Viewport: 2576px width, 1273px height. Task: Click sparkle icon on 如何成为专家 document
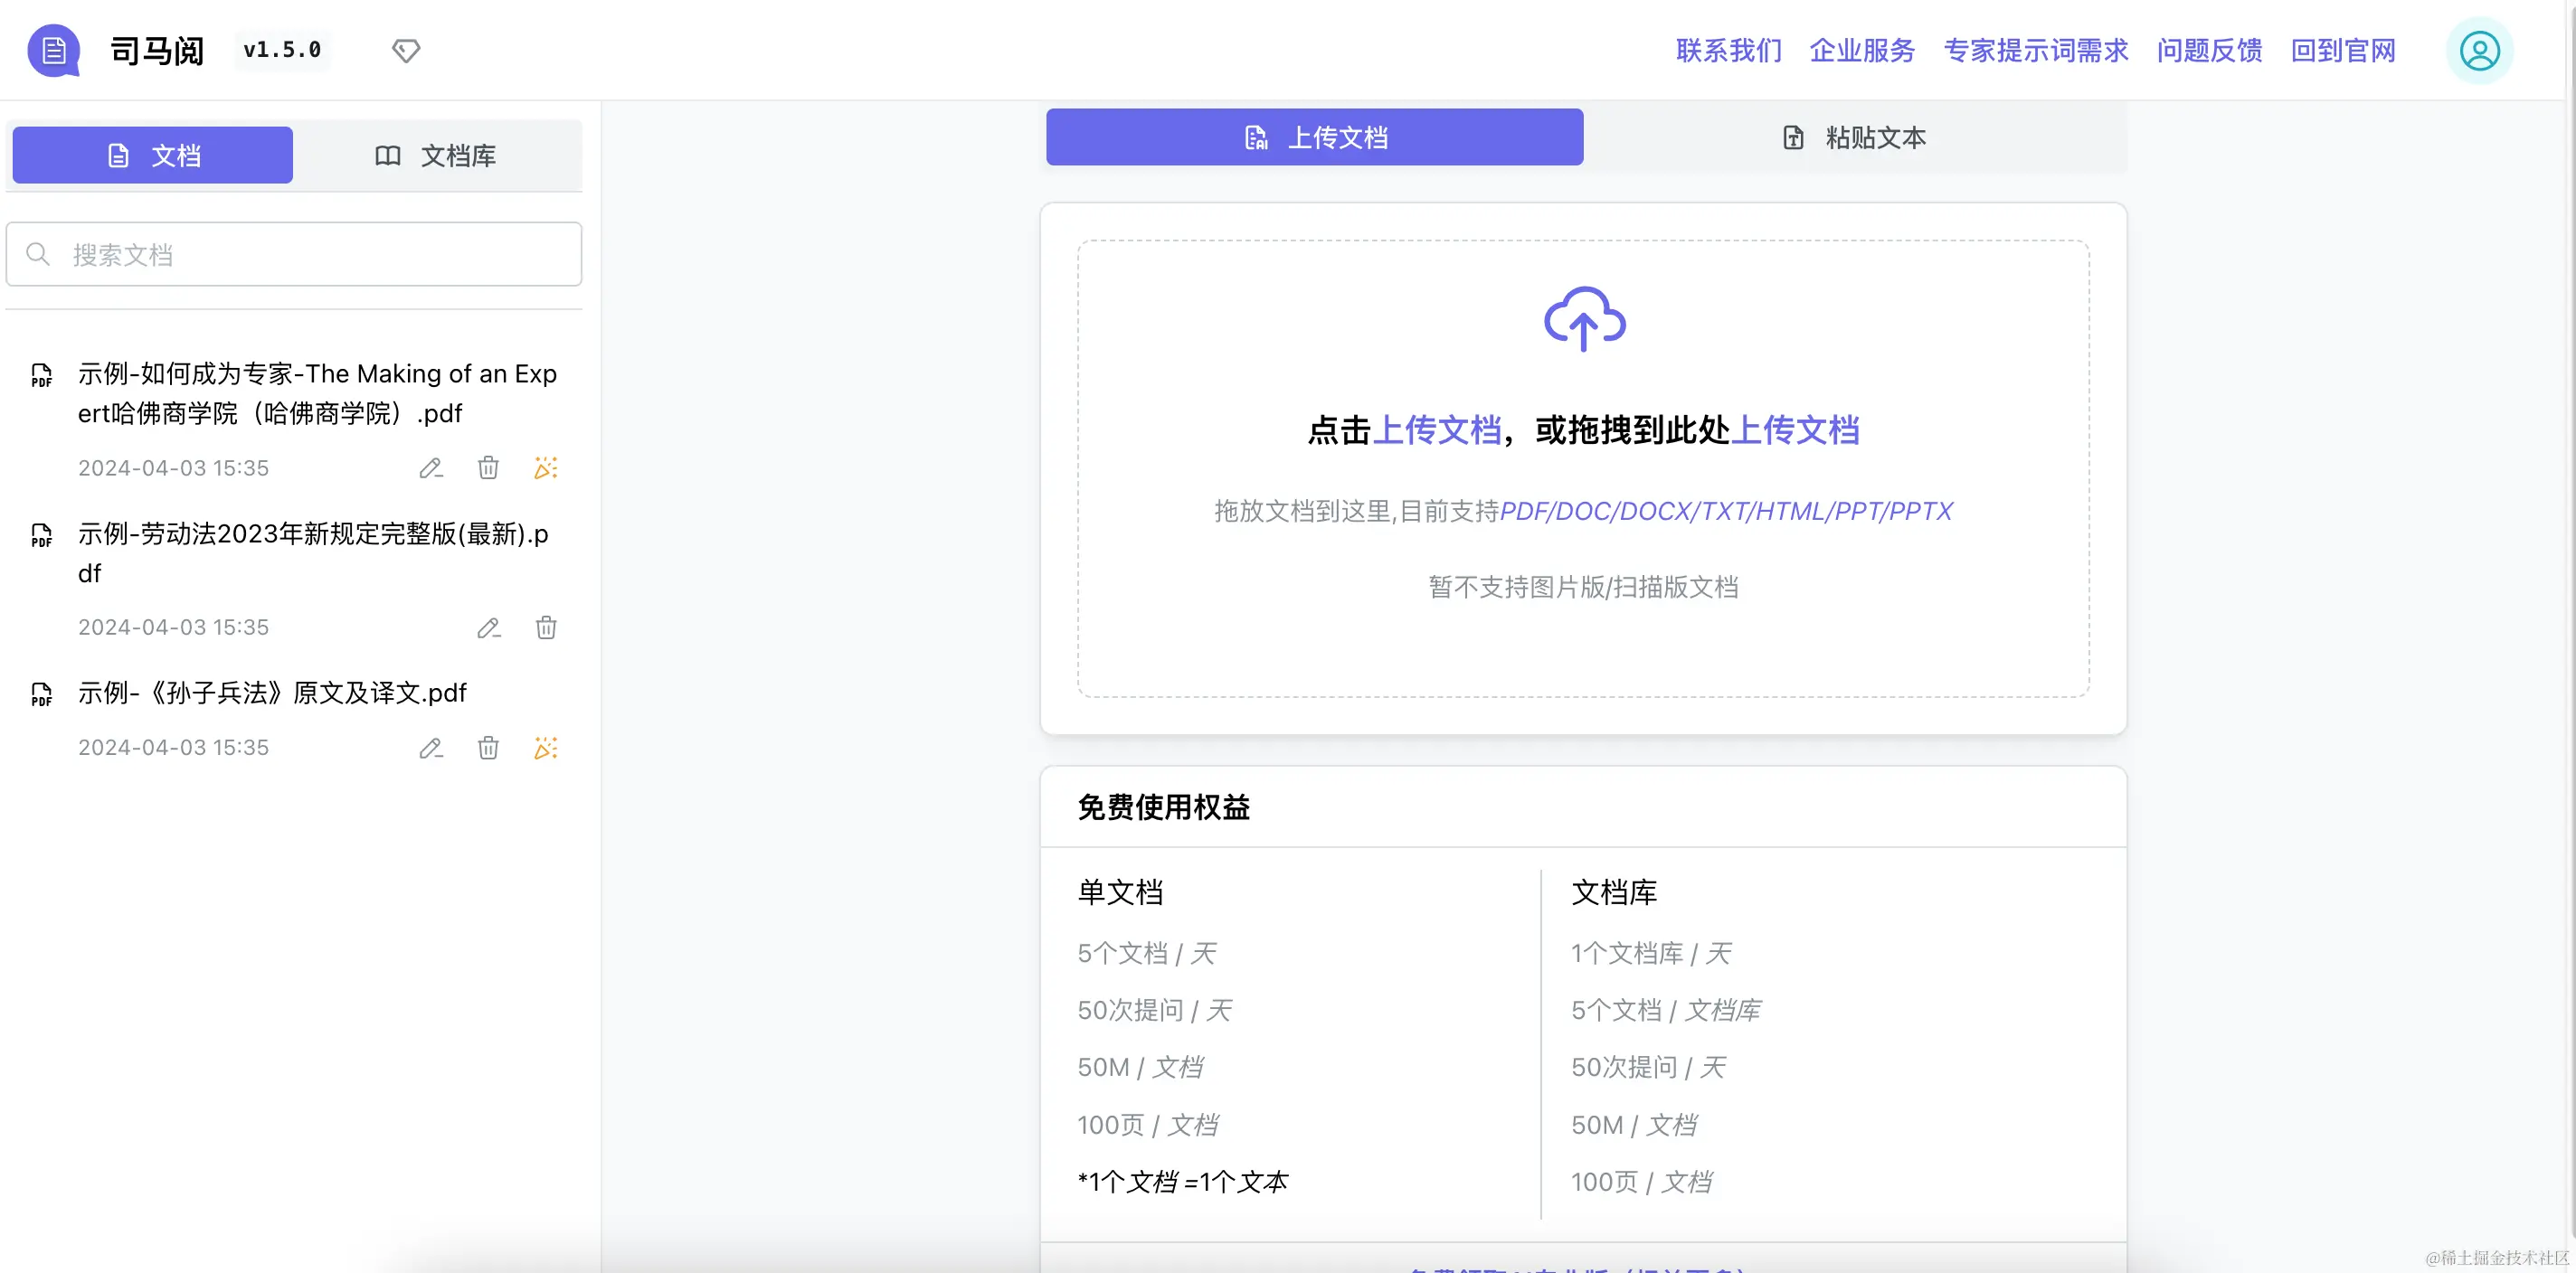pyautogui.click(x=545, y=467)
